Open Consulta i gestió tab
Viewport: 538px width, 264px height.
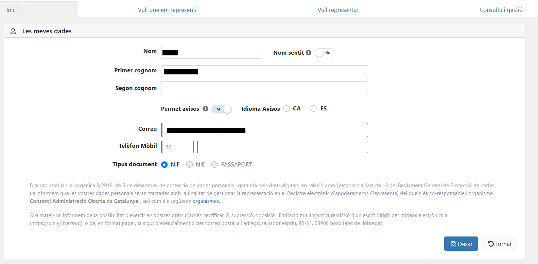click(x=501, y=10)
